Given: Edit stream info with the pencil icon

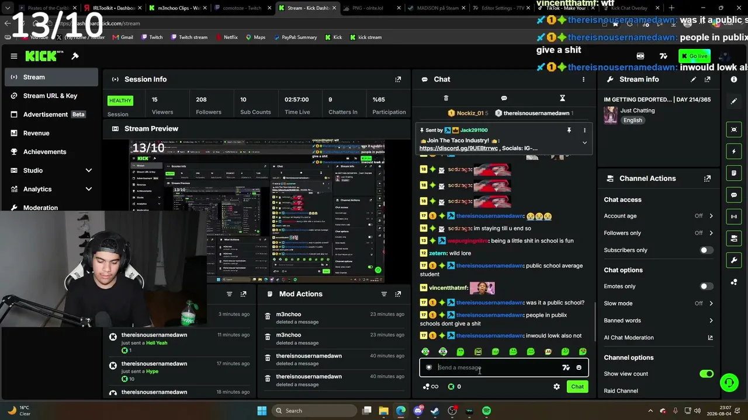Looking at the screenshot, I should [693, 79].
